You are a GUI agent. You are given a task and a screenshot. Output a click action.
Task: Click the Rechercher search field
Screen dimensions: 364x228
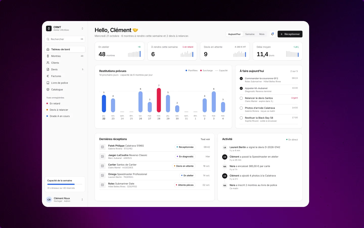[65, 39]
